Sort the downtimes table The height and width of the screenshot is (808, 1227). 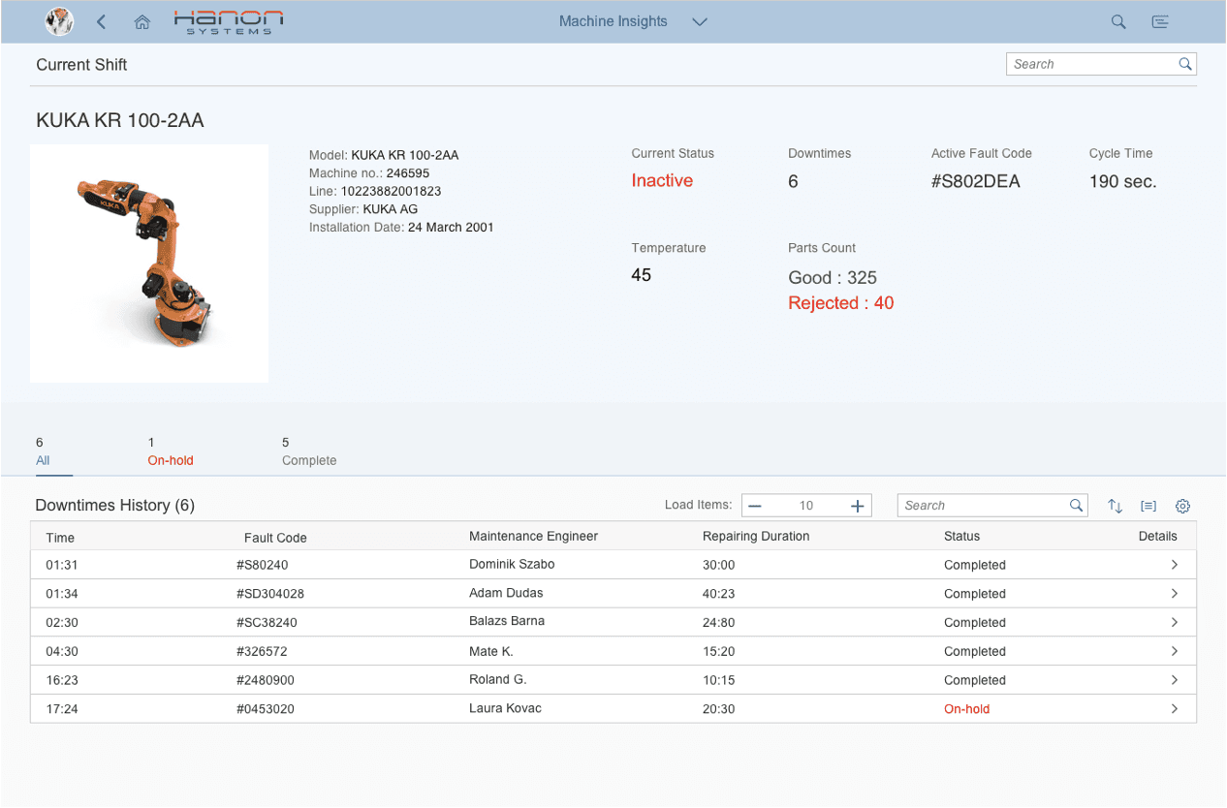tap(1116, 506)
